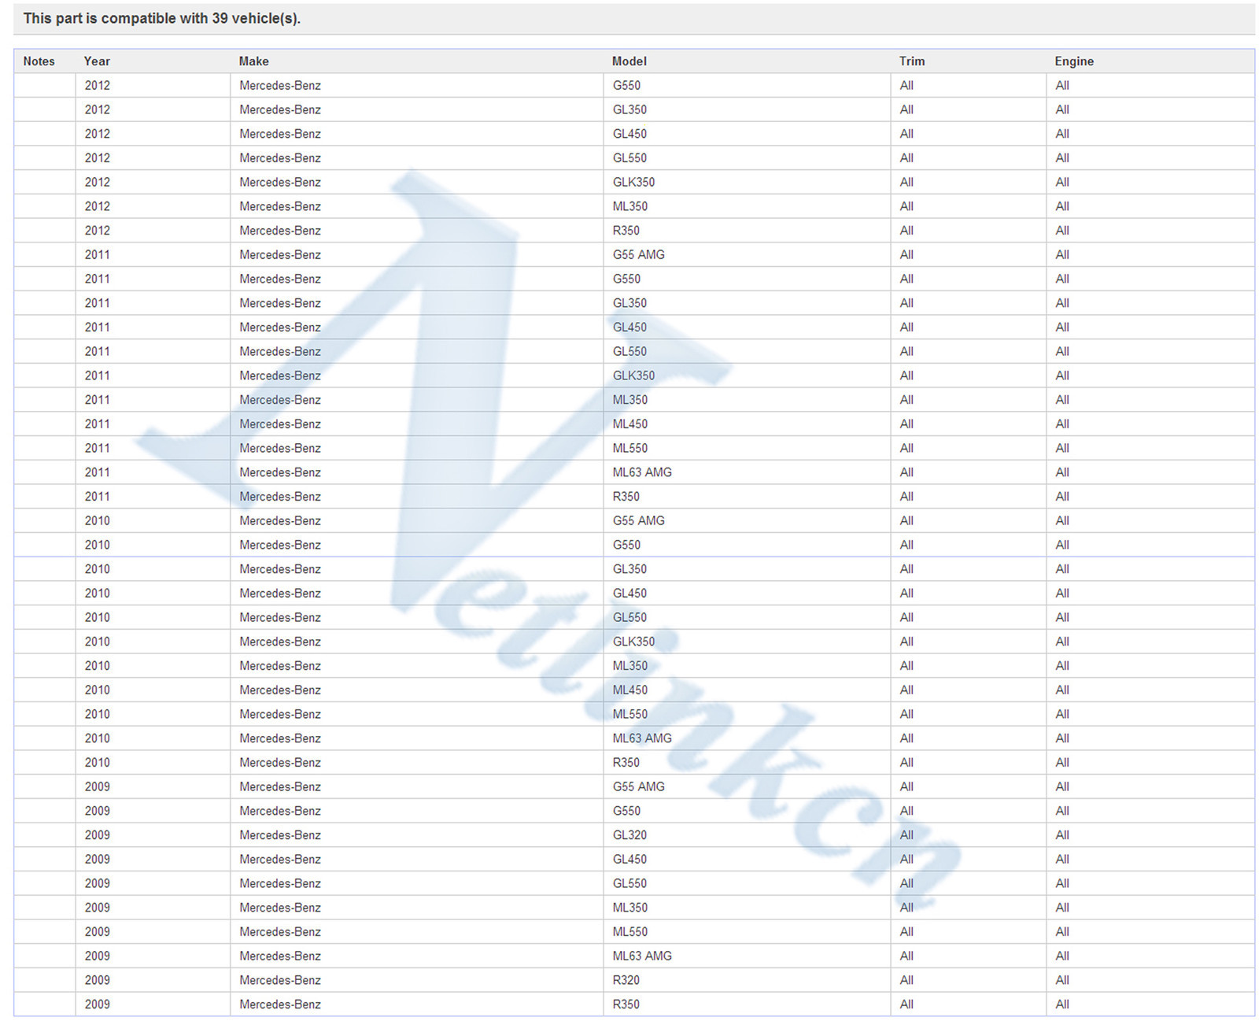The height and width of the screenshot is (1021, 1259).
Task: Select GL550 model in the 2010 row
Action: tap(629, 618)
